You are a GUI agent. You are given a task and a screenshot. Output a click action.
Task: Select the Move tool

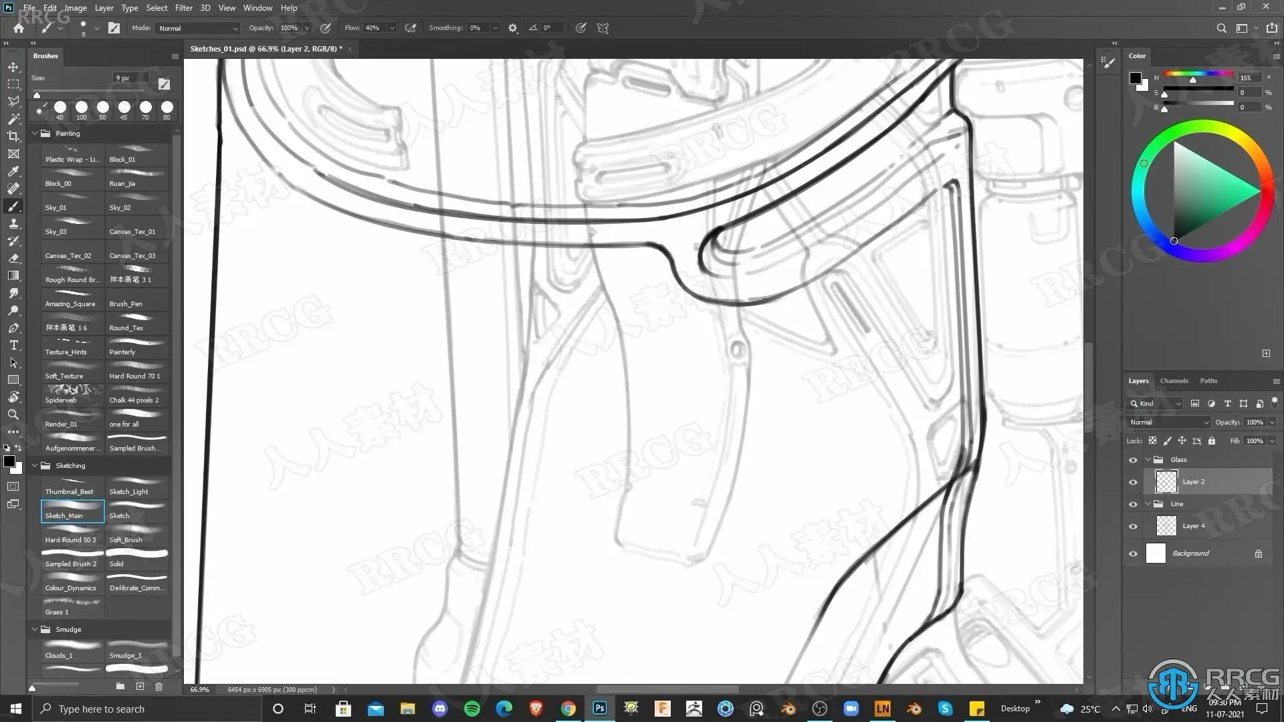point(13,67)
